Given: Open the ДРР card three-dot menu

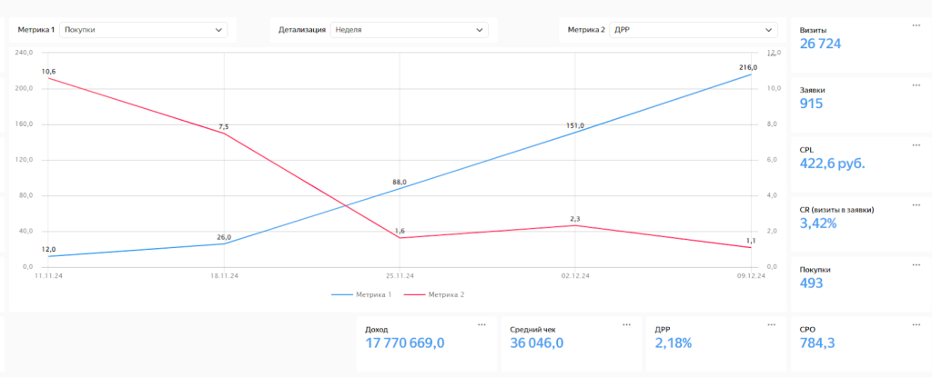Looking at the screenshot, I should click(x=772, y=324).
